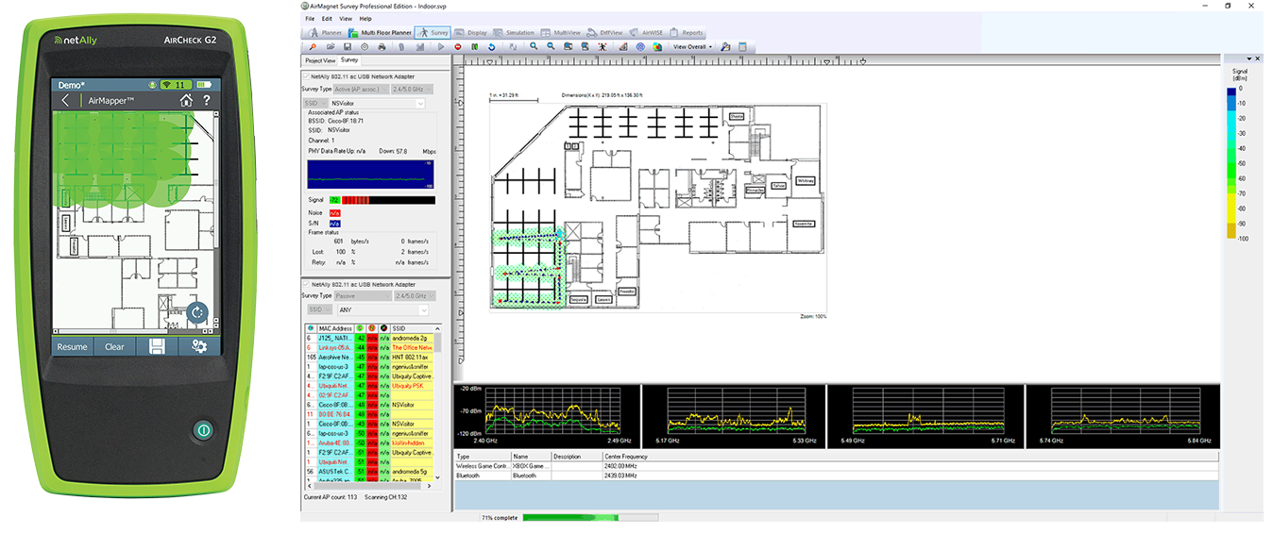Open the Help menu
This screenshot has width=1273, height=534.
(x=365, y=18)
